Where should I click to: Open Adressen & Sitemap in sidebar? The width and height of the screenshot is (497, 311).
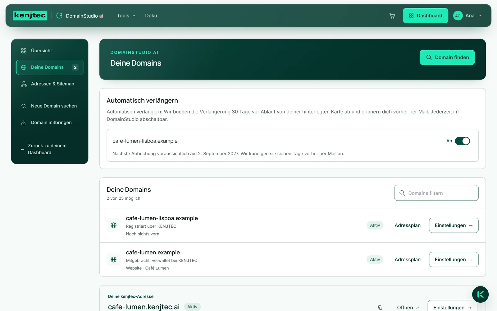[50, 84]
